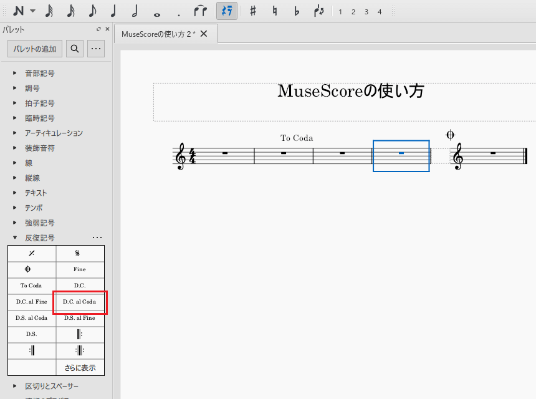This screenshot has height=399, width=536.
Task: Select Fine in repeat palette
Action: tap(80, 269)
